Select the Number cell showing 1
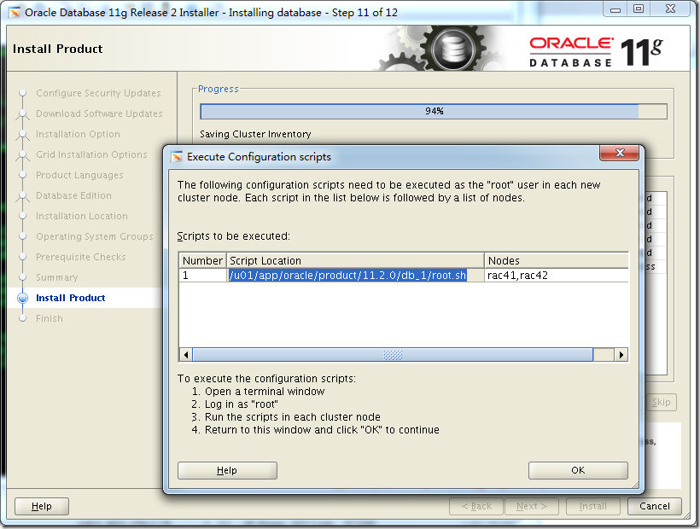700x529 pixels. coord(203,276)
